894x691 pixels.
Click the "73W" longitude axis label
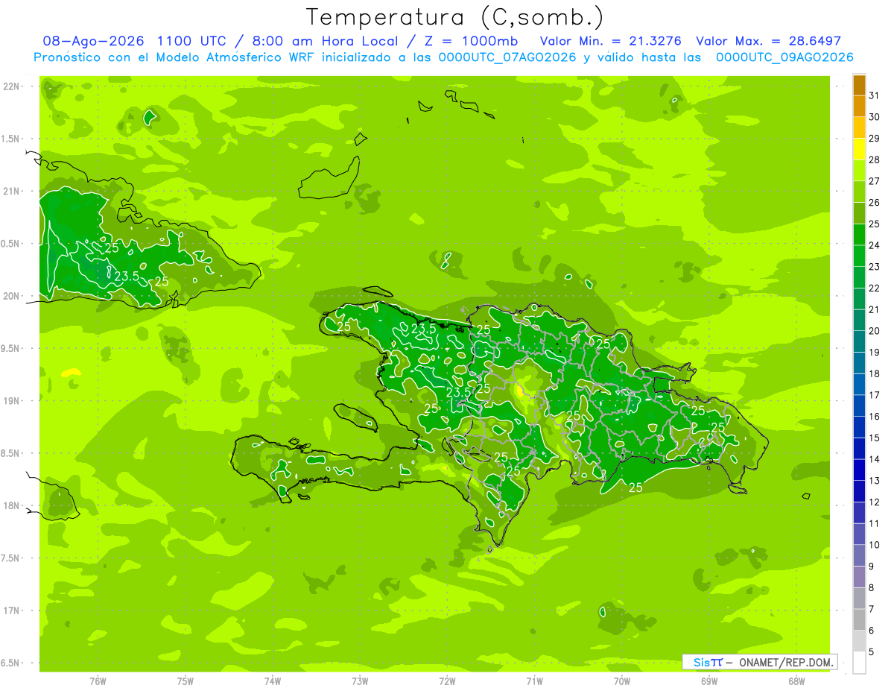(360, 681)
